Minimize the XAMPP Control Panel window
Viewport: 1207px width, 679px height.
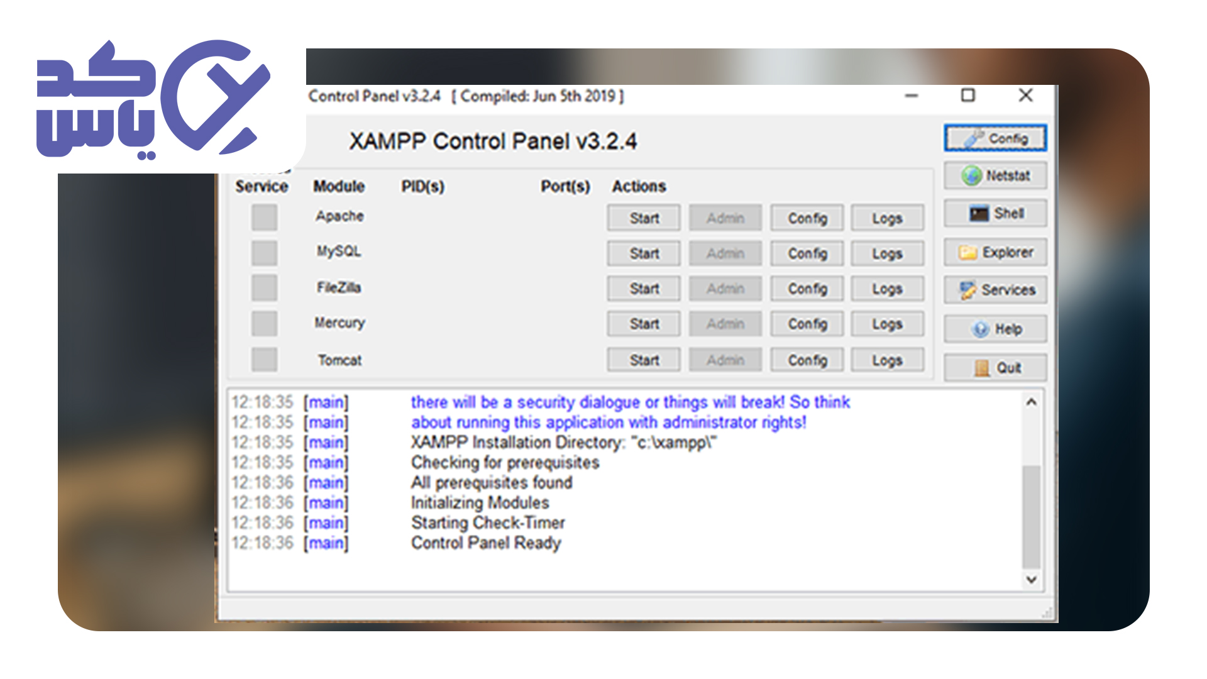click(x=912, y=96)
